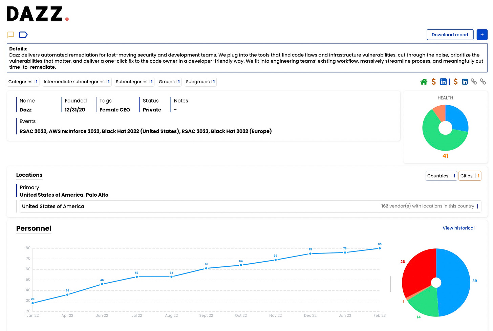
Task: Open the green home website icon
Action: [x=424, y=82]
